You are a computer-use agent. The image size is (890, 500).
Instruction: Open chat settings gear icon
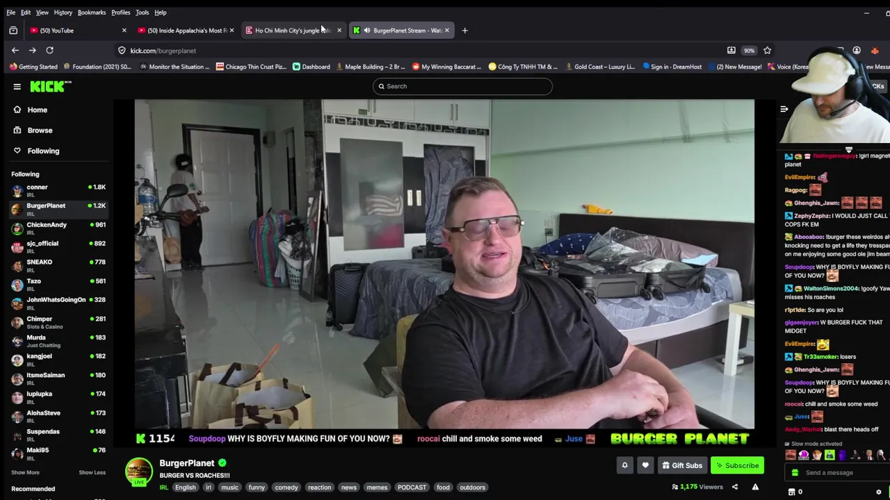click(879, 492)
